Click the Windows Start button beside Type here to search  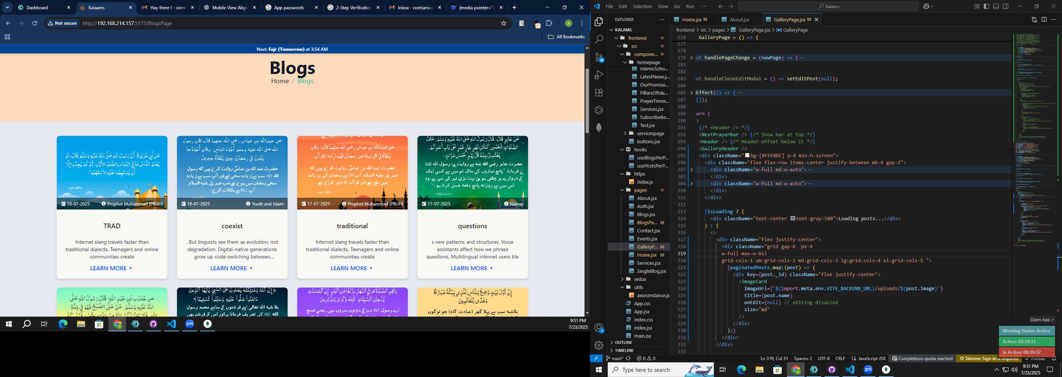coord(598,370)
